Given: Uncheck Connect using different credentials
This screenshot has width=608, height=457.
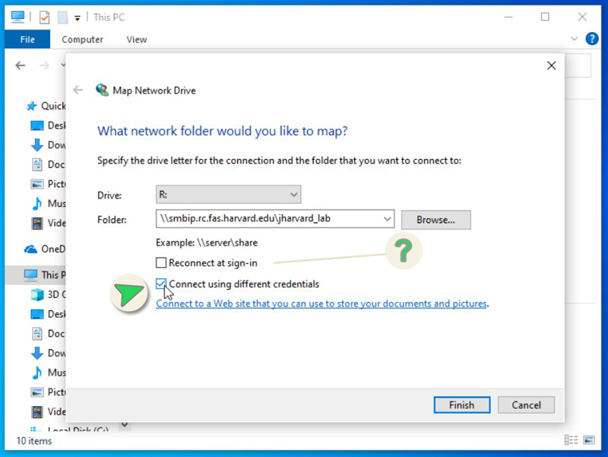Looking at the screenshot, I should coord(161,284).
